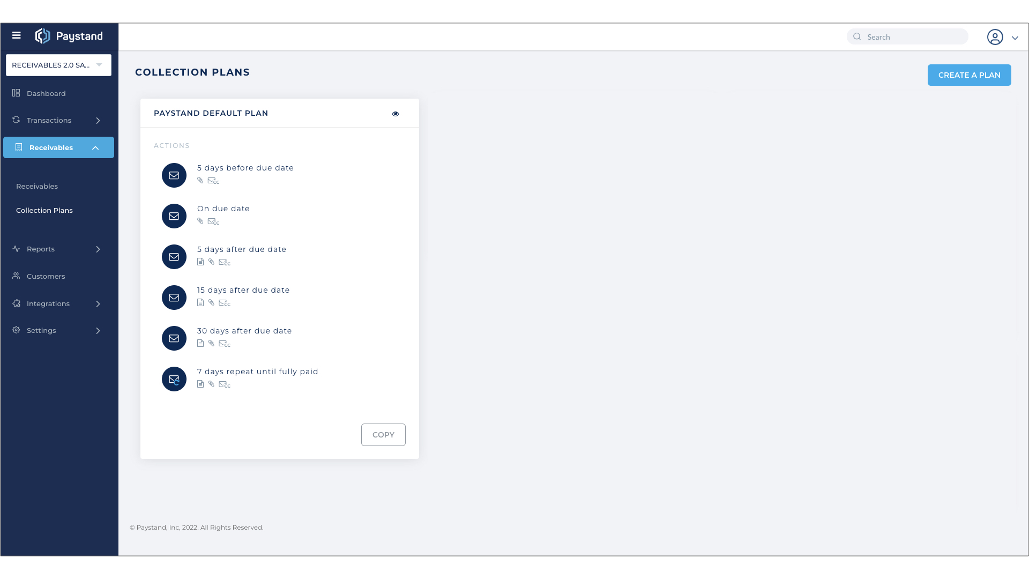Click the Integrations puzzle icon in the sidebar
The width and height of the screenshot is (1029, 579).
click(x=16, y=303)
